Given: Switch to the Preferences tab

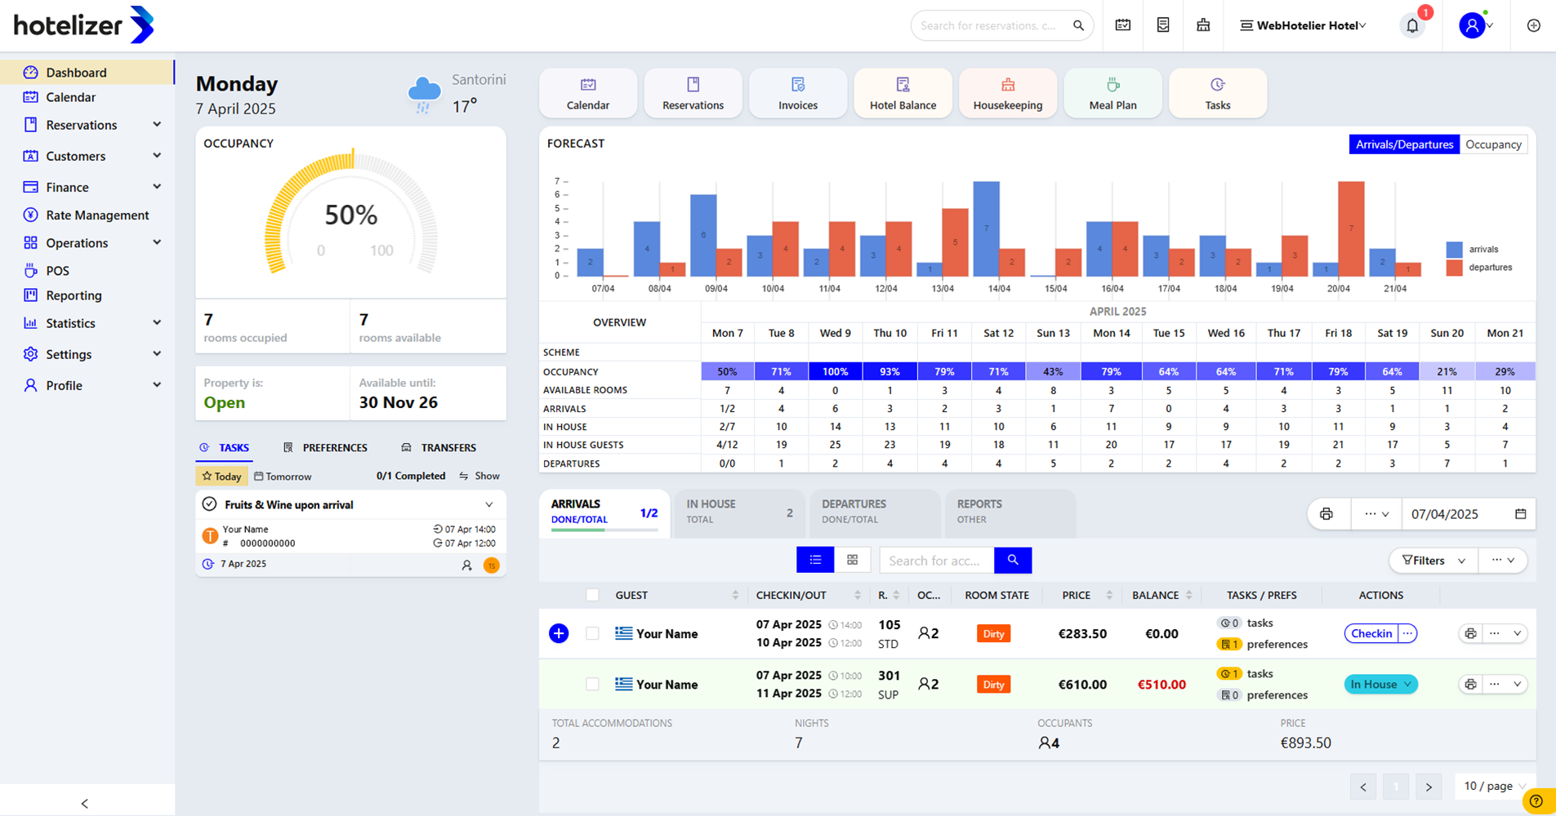Looking at the screenshot, I should point(325,447).
